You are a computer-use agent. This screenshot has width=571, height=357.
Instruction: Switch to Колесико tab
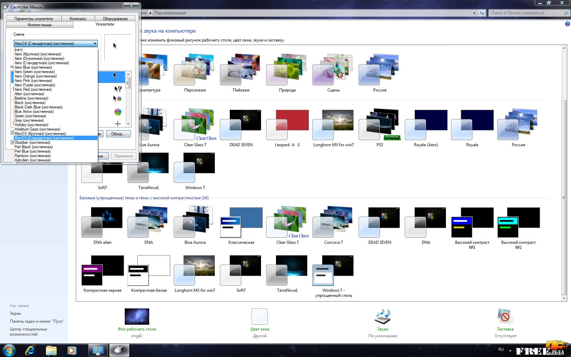tap(78, 19)
